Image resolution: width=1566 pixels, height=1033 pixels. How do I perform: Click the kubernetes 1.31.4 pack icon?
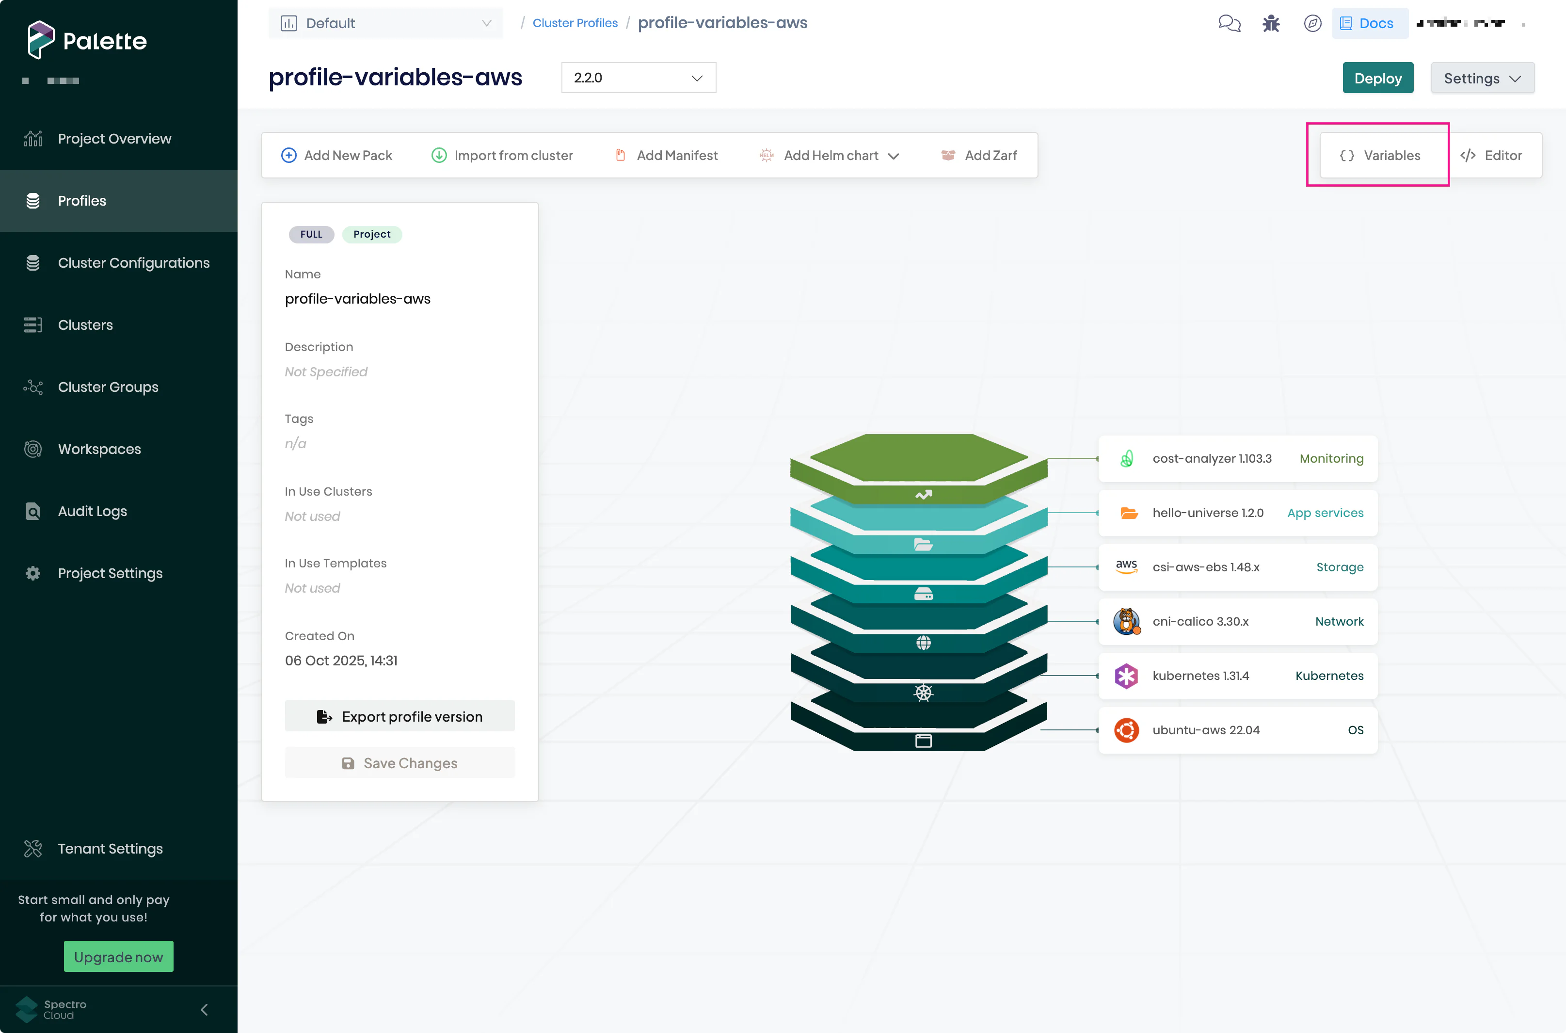1126,676
